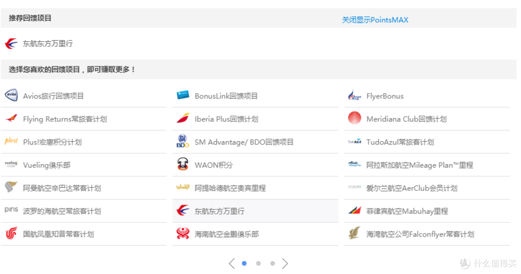Click the Gulf Air Falconflyer falcon icon
The image size is (521, 274).
coord(355,233)
